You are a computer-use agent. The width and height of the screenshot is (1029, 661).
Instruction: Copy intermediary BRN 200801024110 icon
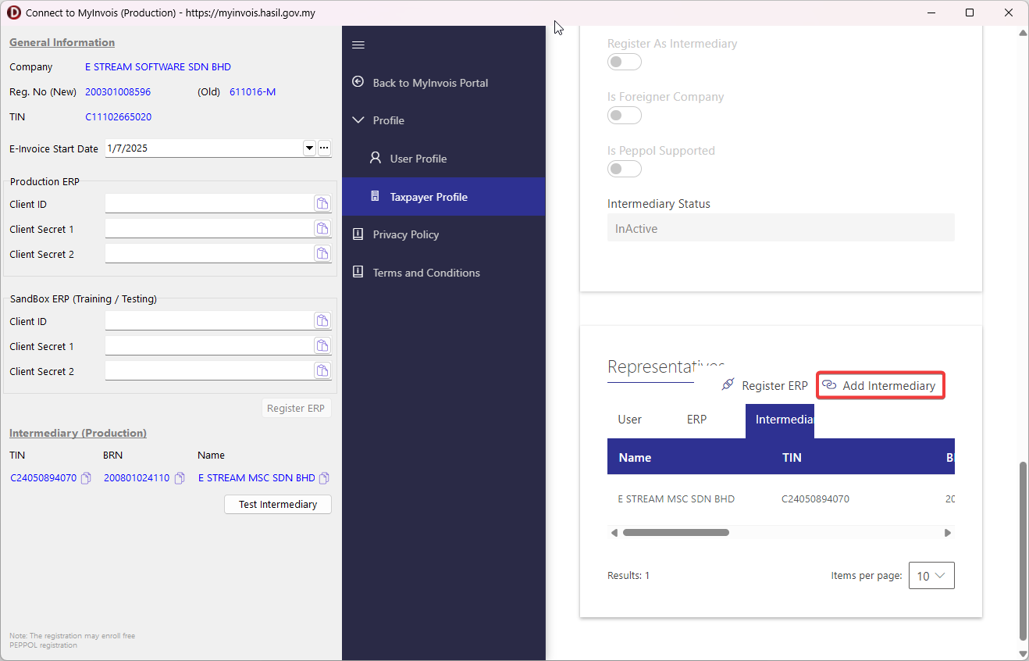coord(180,478)
